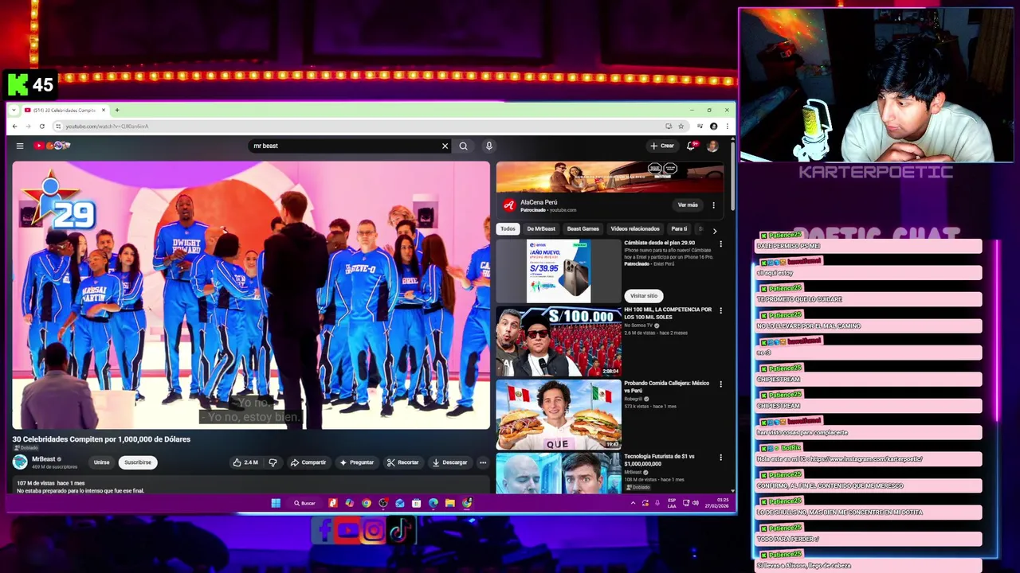
Task: Expand the video description box
Action: coord(251,485)
